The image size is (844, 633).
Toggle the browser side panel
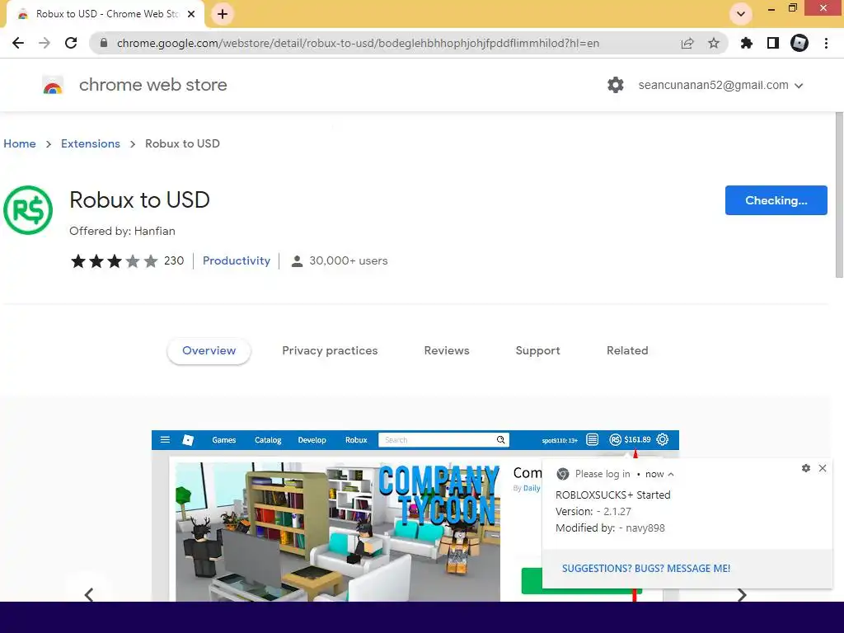[x=773, y=43]
